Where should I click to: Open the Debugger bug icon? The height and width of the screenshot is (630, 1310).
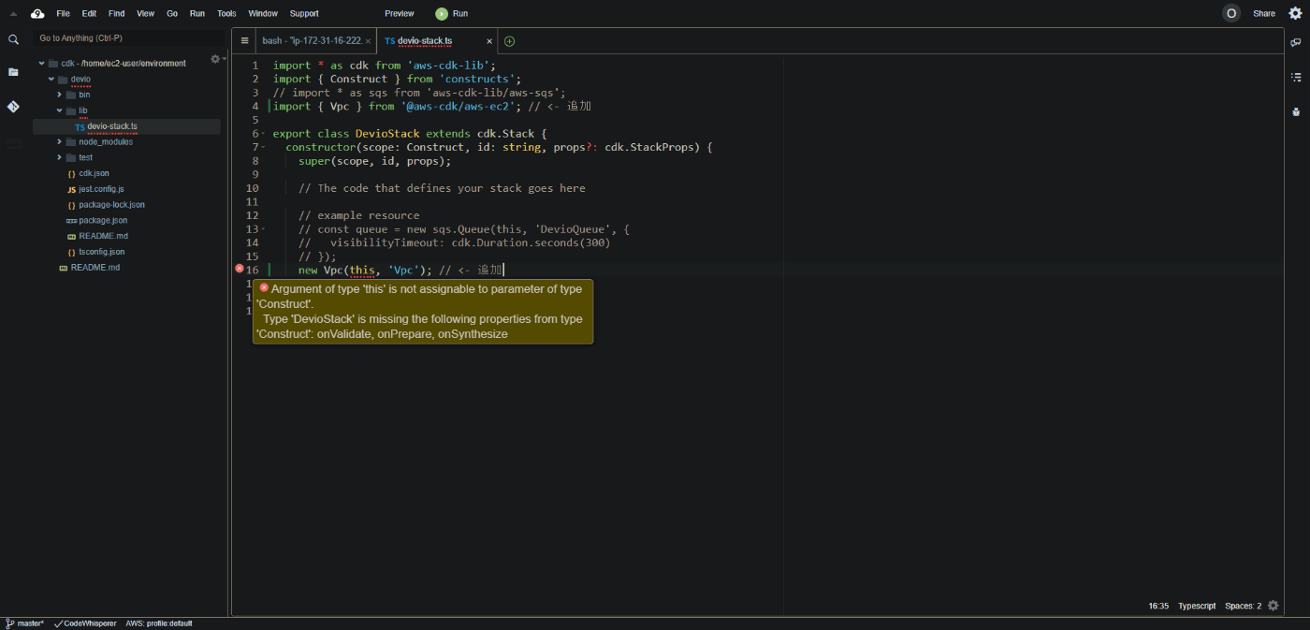point(1296,111)
